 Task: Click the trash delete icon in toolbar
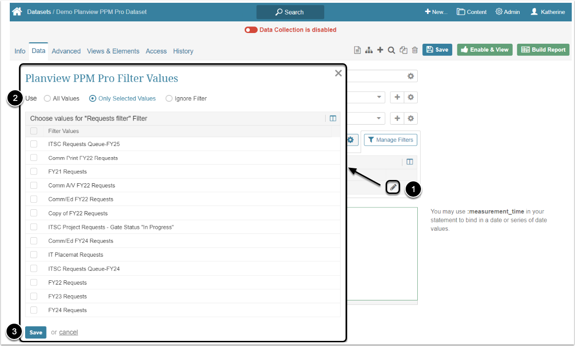[x=415, y=50]
